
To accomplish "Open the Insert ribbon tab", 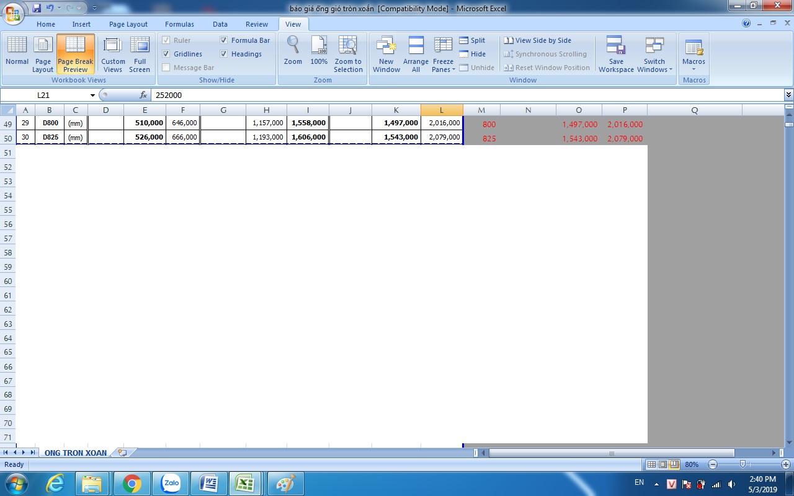I will (x=81, y=24).
